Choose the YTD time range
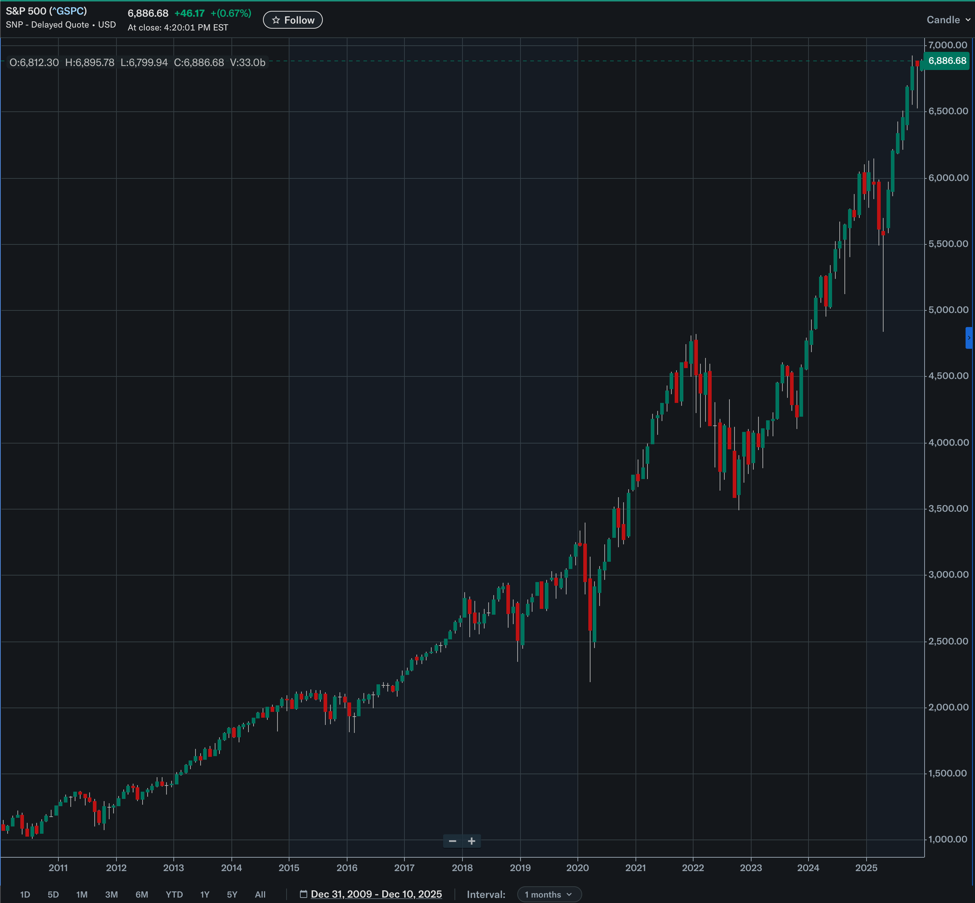975x903 pixels. click(174, 894)
